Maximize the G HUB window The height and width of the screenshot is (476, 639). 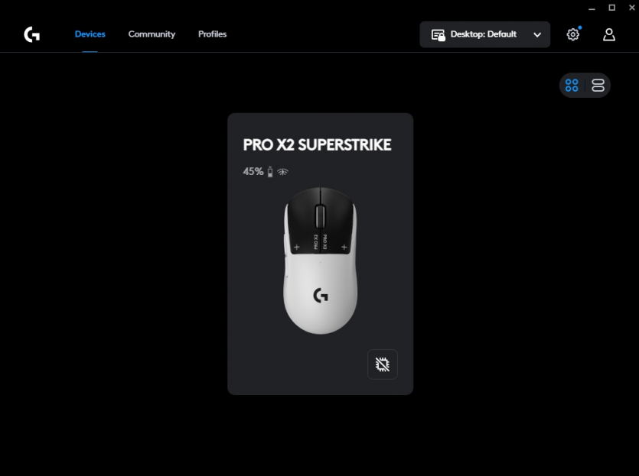click(611, 8)
